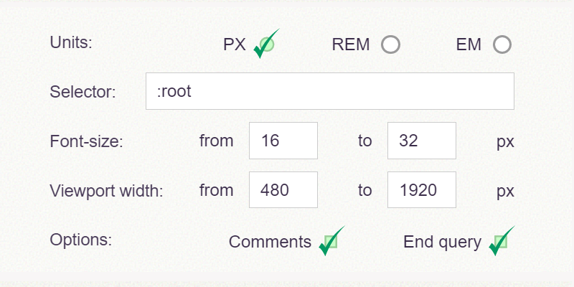Viewport: 574px width, 287px height.
Task: Click the REM label text
Action: point(351,45)
